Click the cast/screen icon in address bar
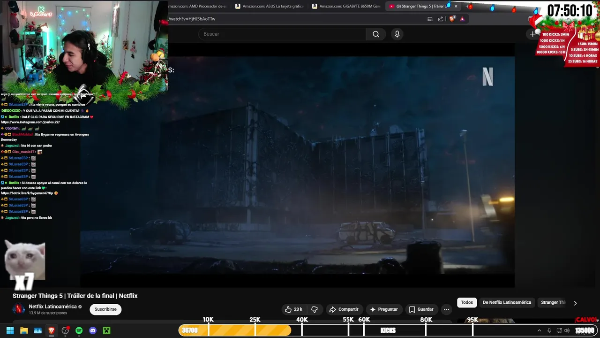Image resolution: width=600 pixels, height=338 pixels. click(x=430, y=19)
